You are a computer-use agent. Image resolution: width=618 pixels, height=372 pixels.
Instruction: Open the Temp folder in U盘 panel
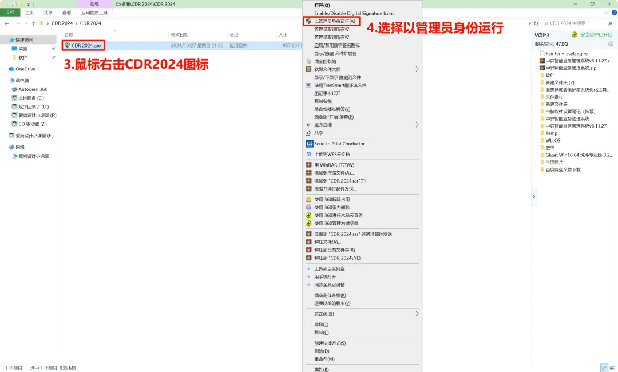click(551, 133)
